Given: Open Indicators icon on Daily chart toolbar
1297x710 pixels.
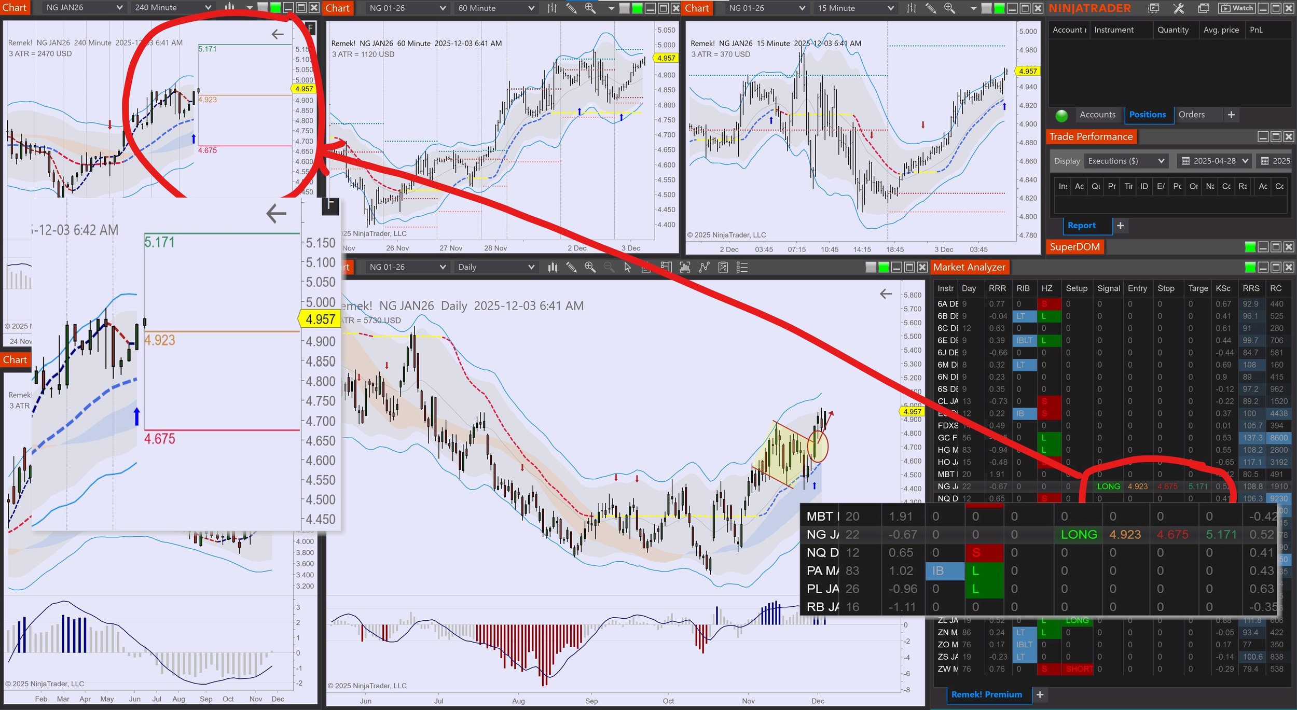Looking at the screenshot, I should click(x=704, y=267).
